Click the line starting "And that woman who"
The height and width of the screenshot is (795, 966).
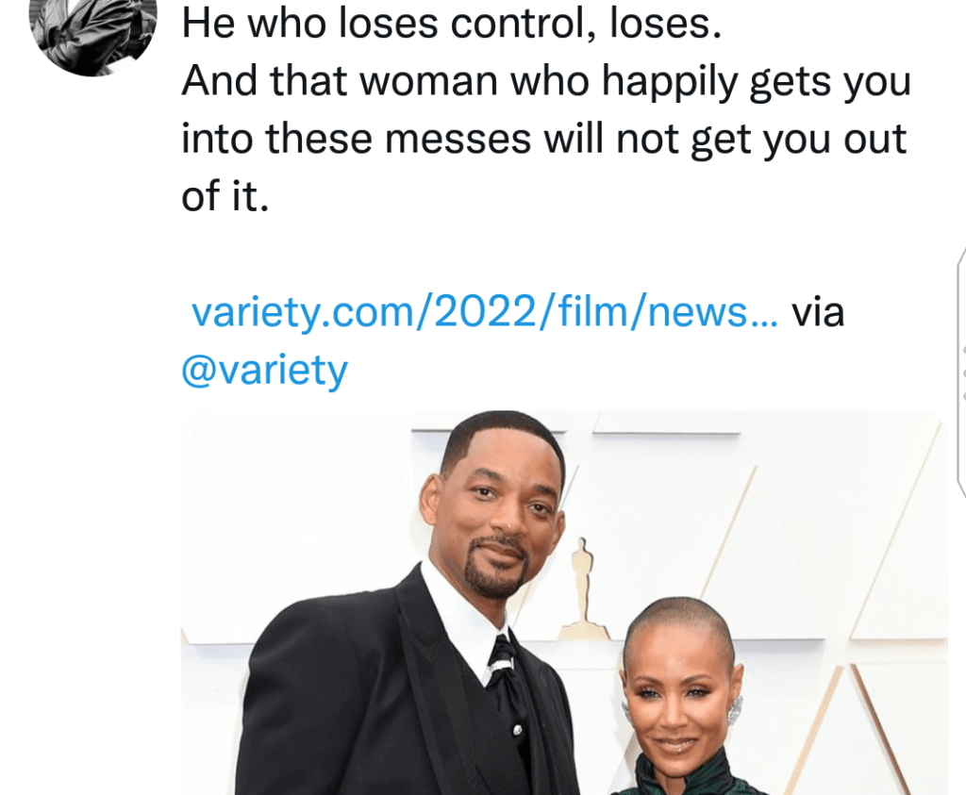[x=546, y=81]
